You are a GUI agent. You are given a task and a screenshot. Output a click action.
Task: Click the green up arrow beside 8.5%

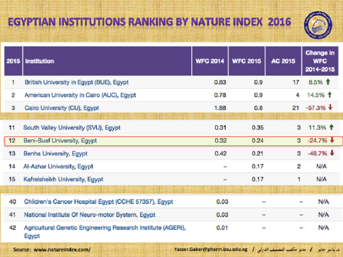(x=328, y=82)
